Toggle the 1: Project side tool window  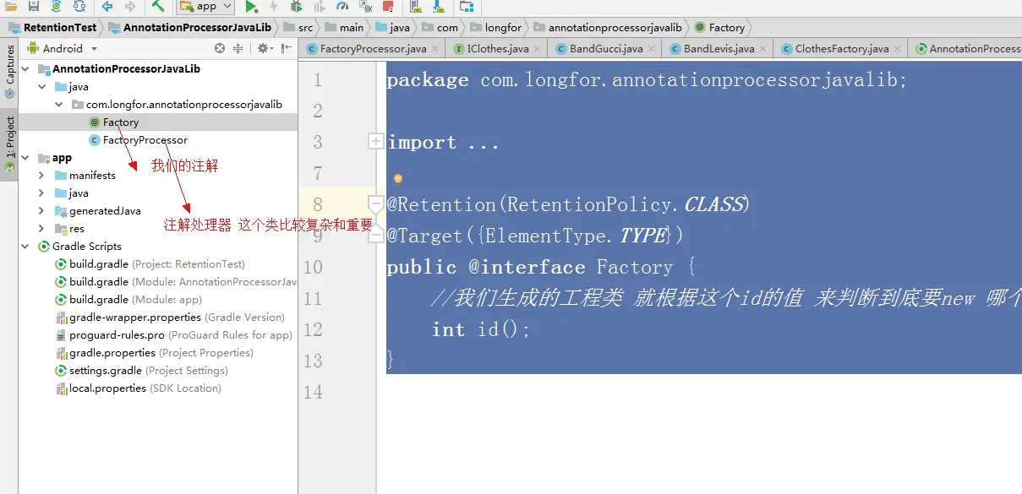click(9, 144)
